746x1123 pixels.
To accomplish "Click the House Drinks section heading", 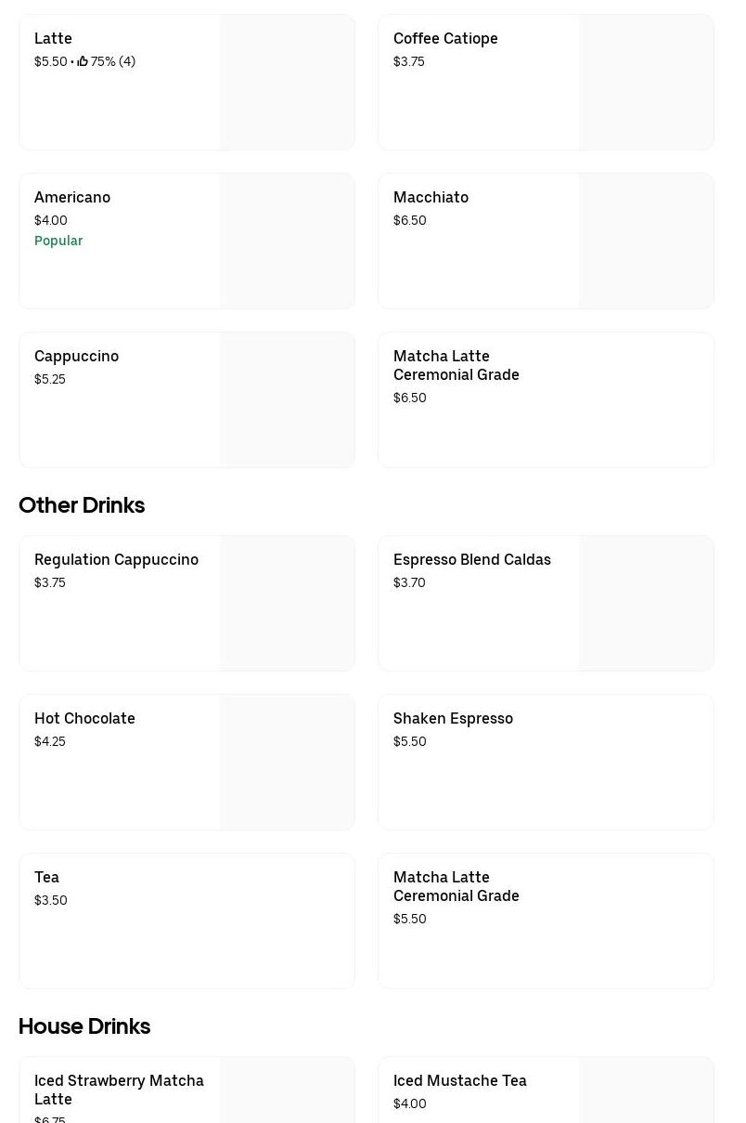I will (x=84, y=1026).
